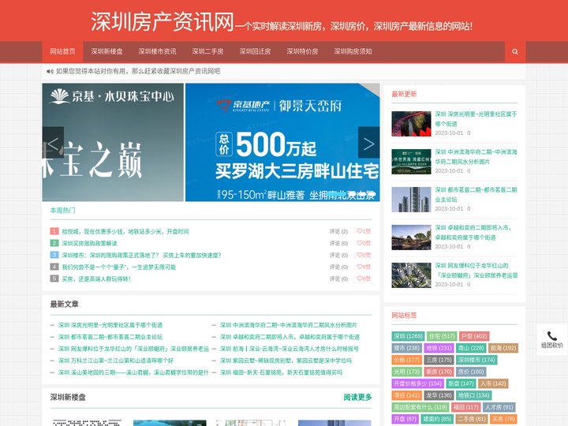
Task: Select the 龙华 (136) tag
Action: (439, 395)
